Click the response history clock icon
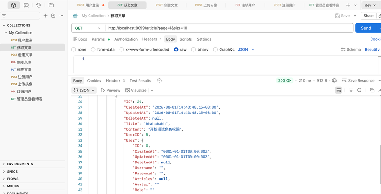 coord(160,81)
